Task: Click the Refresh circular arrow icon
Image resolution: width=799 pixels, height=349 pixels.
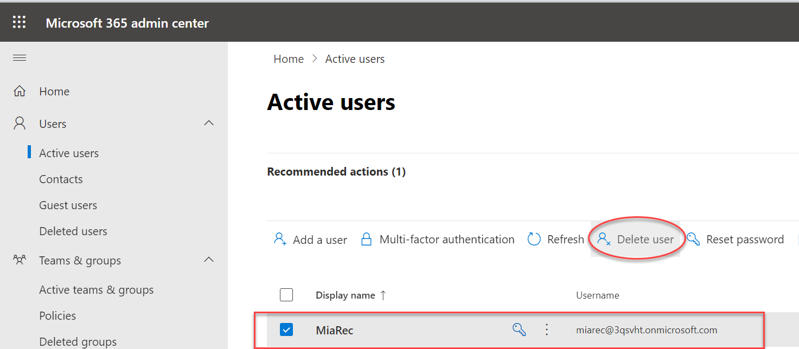Action: [x=534, y=239]
